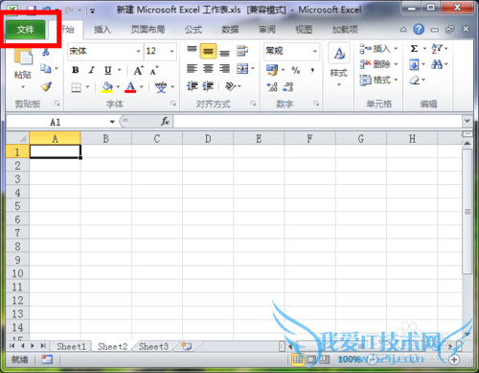
Task: Expand the formula bar chevron
Action: pos(468,121)
